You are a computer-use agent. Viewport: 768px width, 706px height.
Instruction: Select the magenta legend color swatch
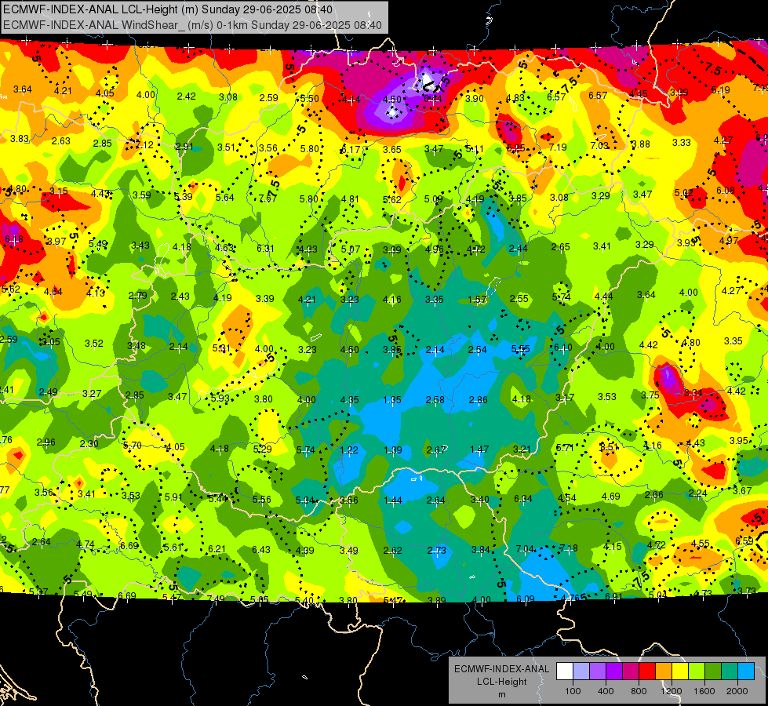click(631, 671)
